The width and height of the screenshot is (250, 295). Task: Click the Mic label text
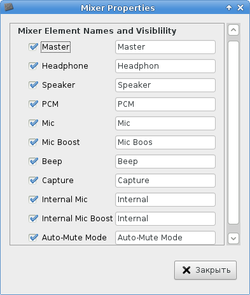tap(48, 123)
